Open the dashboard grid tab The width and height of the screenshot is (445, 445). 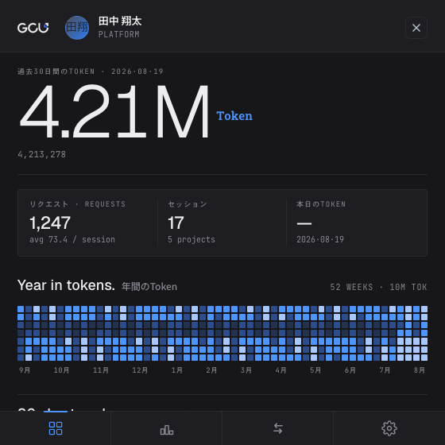pyautogui.click(x=56, y=428)
